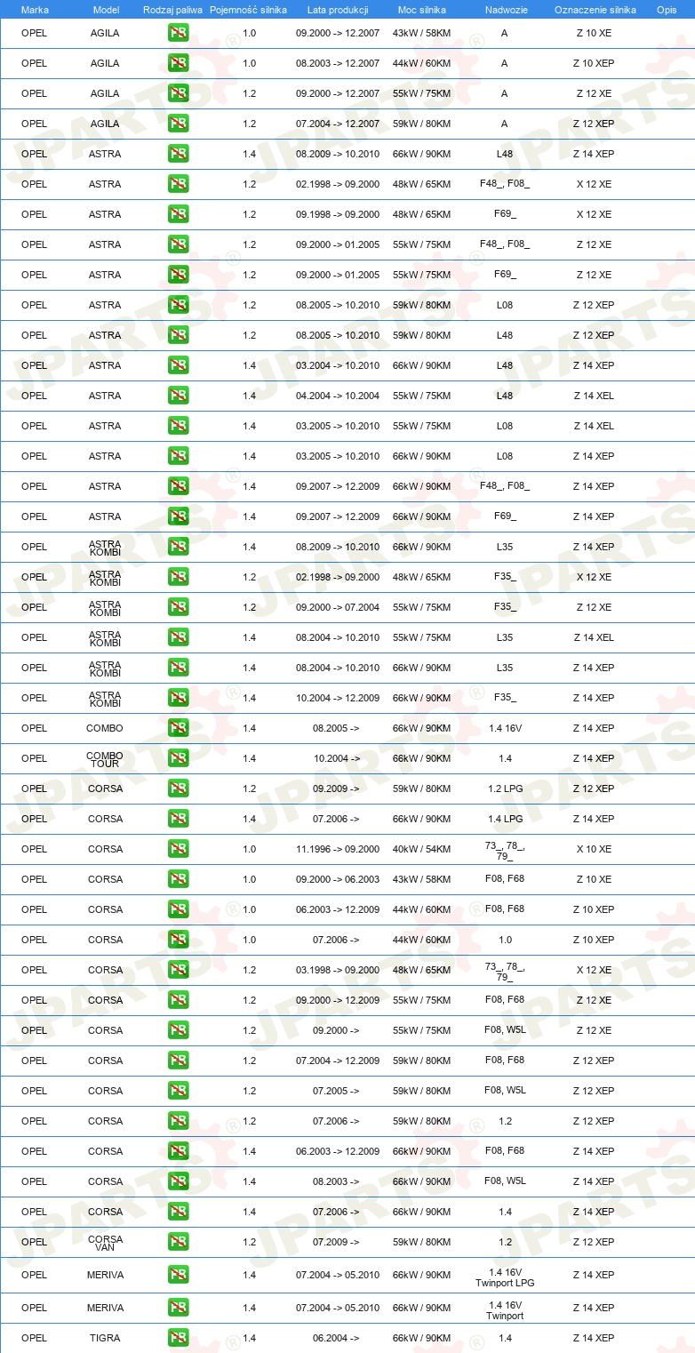Click the Opis column header
Image resolution: width=695 pixels, height=1353 pixels.
coord(667,9)
